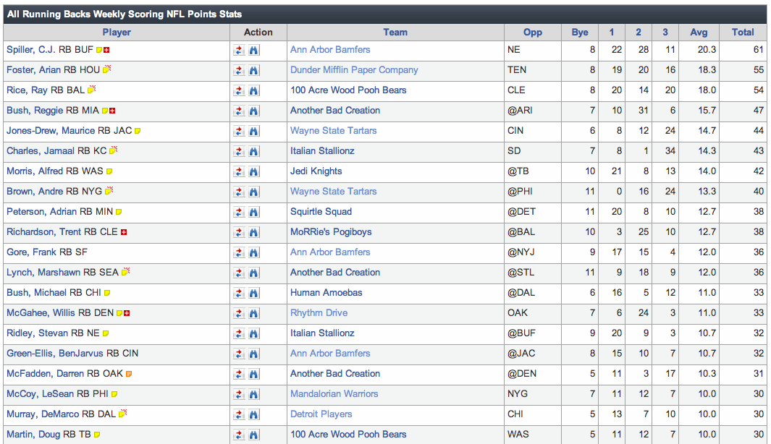Open the Ann Arbor Bamfers team link

tap(330, 50)
